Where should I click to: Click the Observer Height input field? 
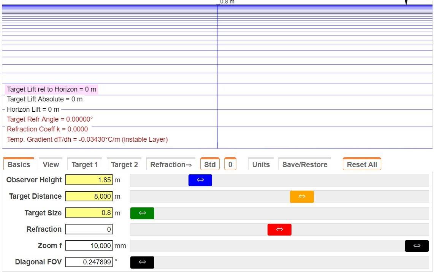[89, 180]
